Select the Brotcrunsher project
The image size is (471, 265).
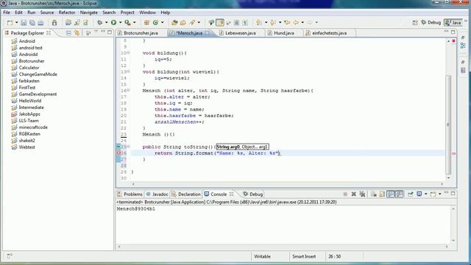tap(32, 61)
